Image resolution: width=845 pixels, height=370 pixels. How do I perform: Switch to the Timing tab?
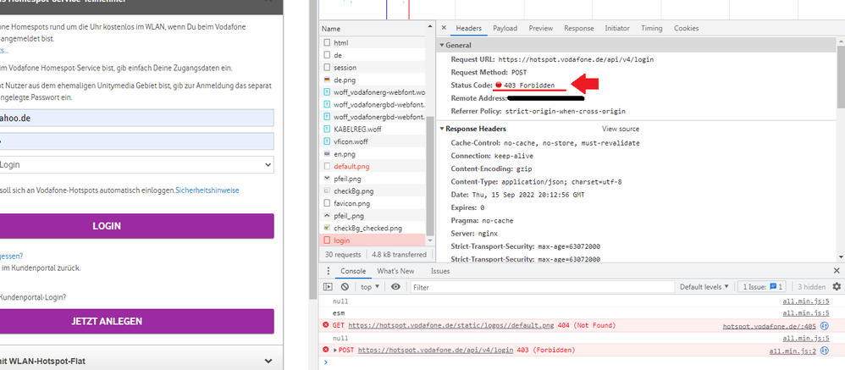coord(652,28)
